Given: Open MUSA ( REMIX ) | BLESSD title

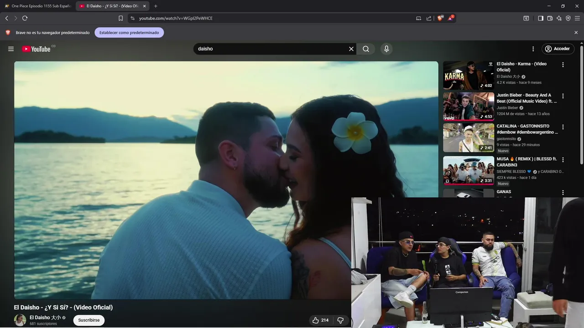Looking at the screenshot, I should point(527,162).
